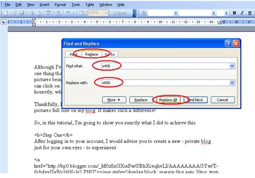Expand the Standard toolbar options chevron
This screenshot has width=255, height=178.
pos(134,13)
